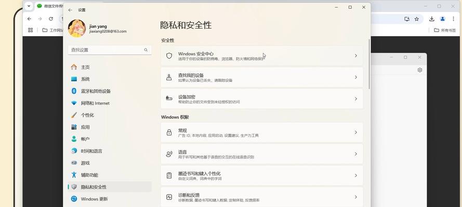Open 时间和语言 category
Screen dimensions: 462x207
point(110,151)
